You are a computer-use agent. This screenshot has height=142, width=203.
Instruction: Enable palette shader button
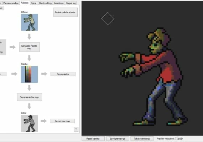[66, 12]
